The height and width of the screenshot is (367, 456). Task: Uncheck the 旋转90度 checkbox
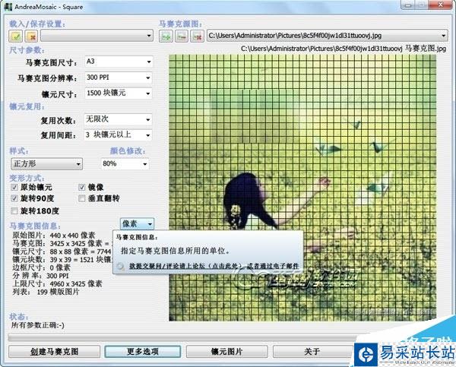pos(14,198)
